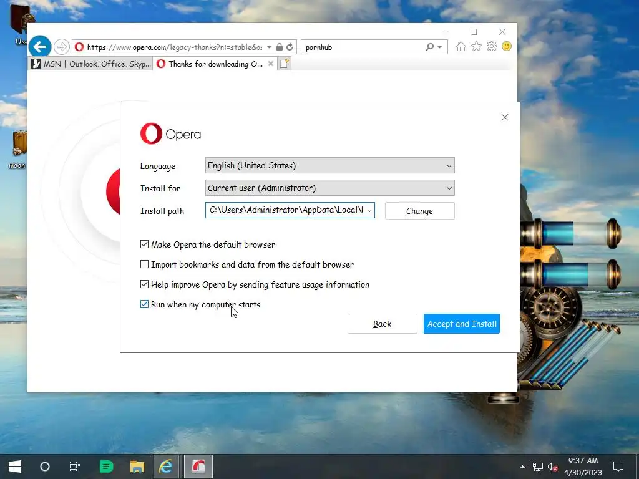Open File Explorer from taskbar
This screenshot has width=639, height=479.
[x=137, y=467]
